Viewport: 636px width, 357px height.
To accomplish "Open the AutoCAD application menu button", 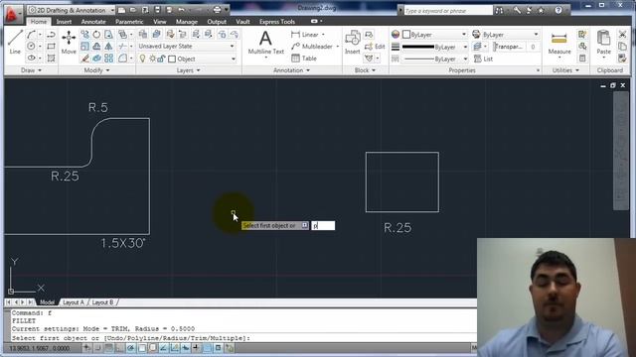I will (12, 14).
